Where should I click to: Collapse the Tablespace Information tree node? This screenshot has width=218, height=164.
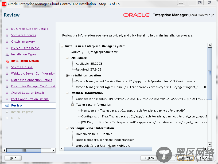(x=73, y=105)
